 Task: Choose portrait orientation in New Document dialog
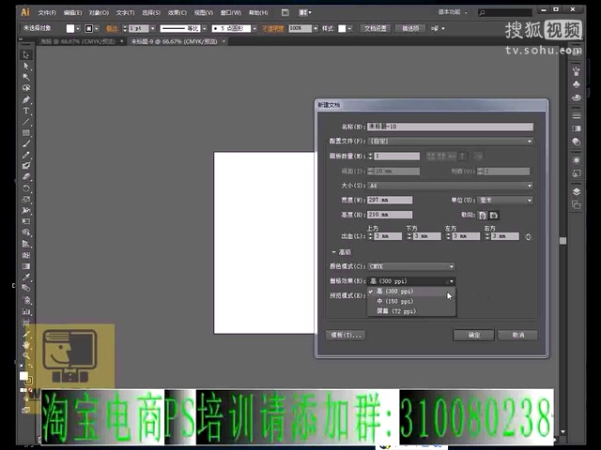click(x=482, y=216)
